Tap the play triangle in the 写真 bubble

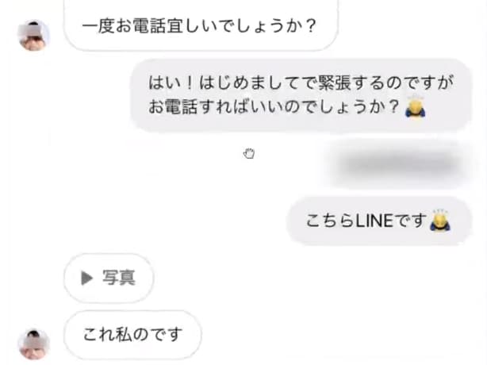pos(87,278)
